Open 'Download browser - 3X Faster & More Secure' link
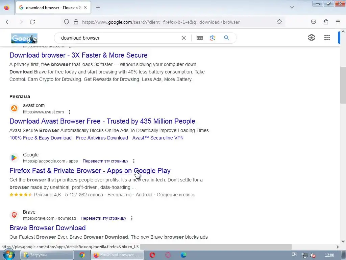346x260 pixels. point(78,55)
